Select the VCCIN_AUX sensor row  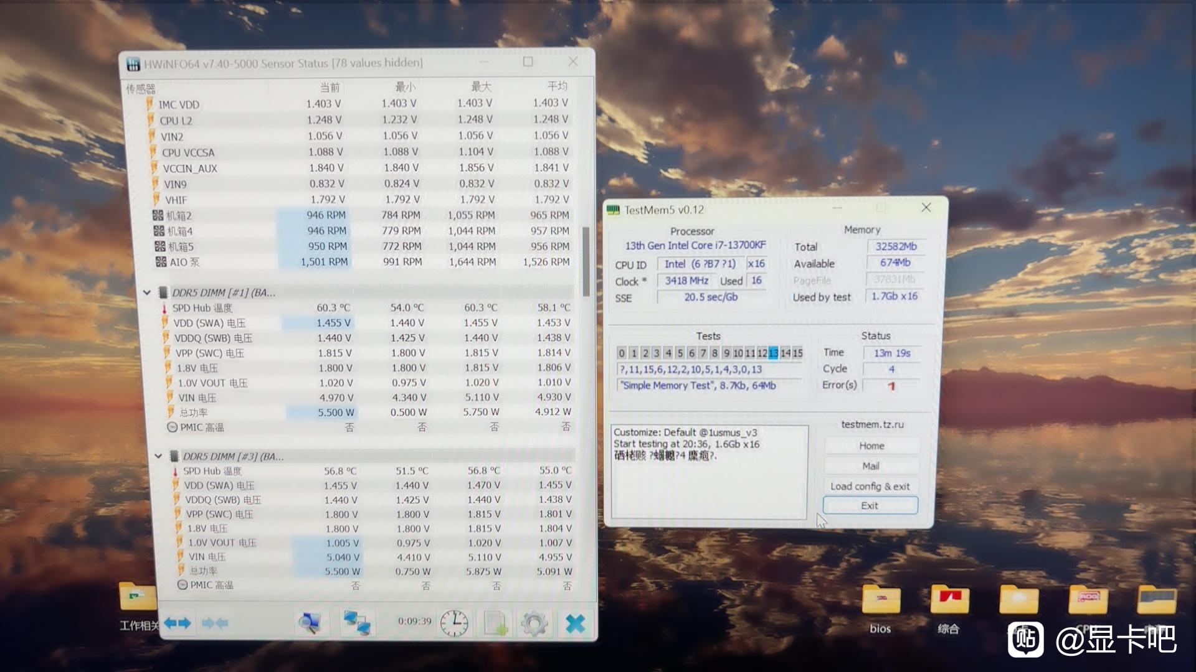pyautogui.click(x=361, y=168)
